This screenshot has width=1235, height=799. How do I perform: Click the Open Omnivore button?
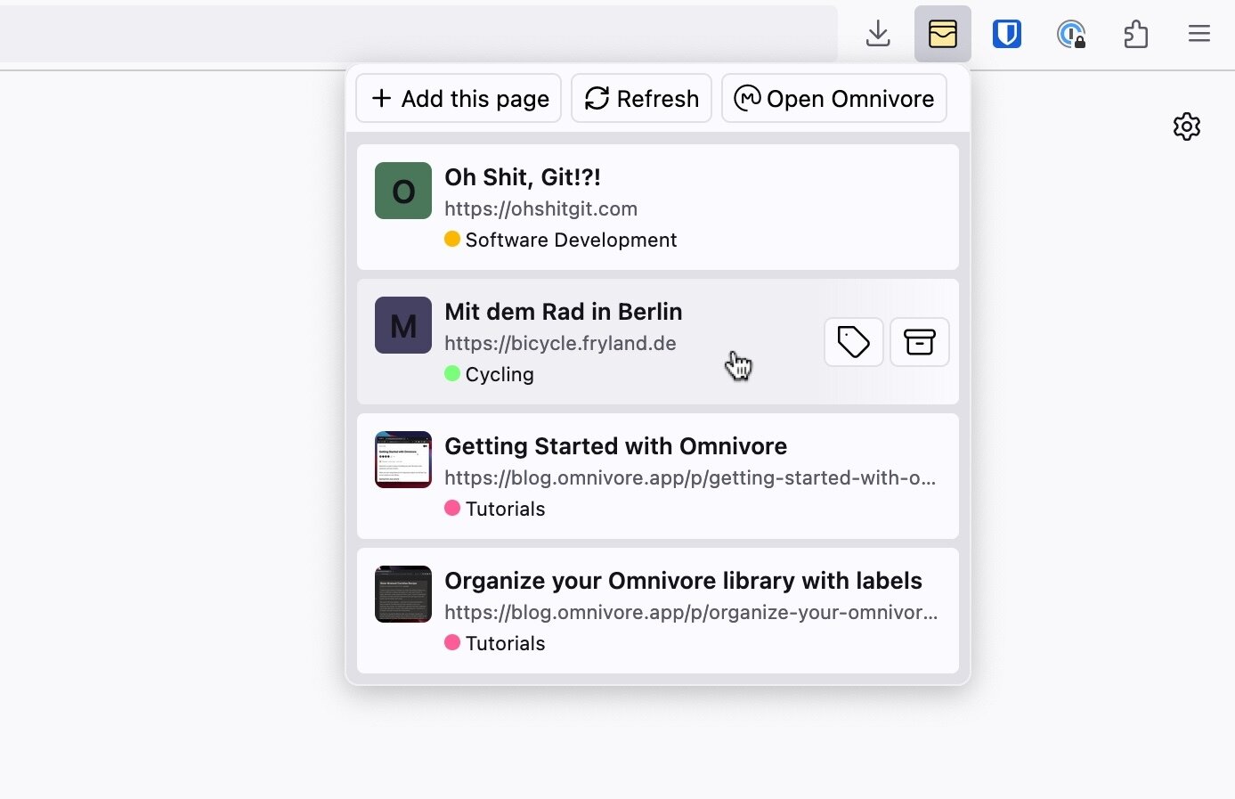pos(833,98)
